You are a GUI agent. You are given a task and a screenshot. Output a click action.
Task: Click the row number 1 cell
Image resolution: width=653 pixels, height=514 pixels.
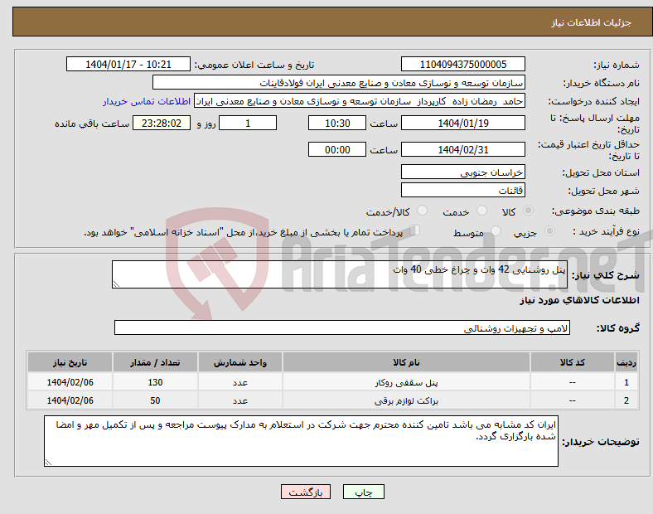(x=626, y=382)
